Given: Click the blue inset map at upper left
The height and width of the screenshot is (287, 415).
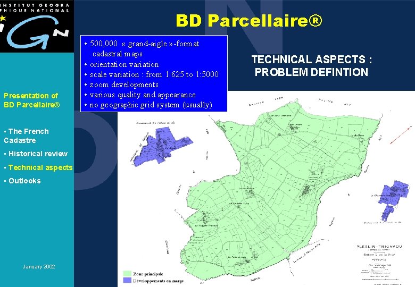Looking at the screenshot, I should 162,146.
